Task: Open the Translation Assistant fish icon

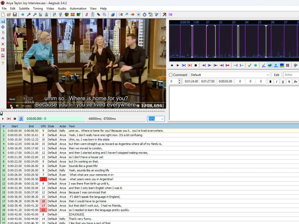Action: [x=132, y=14]
